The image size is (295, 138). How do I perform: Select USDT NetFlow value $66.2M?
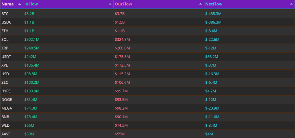point(212,57)
